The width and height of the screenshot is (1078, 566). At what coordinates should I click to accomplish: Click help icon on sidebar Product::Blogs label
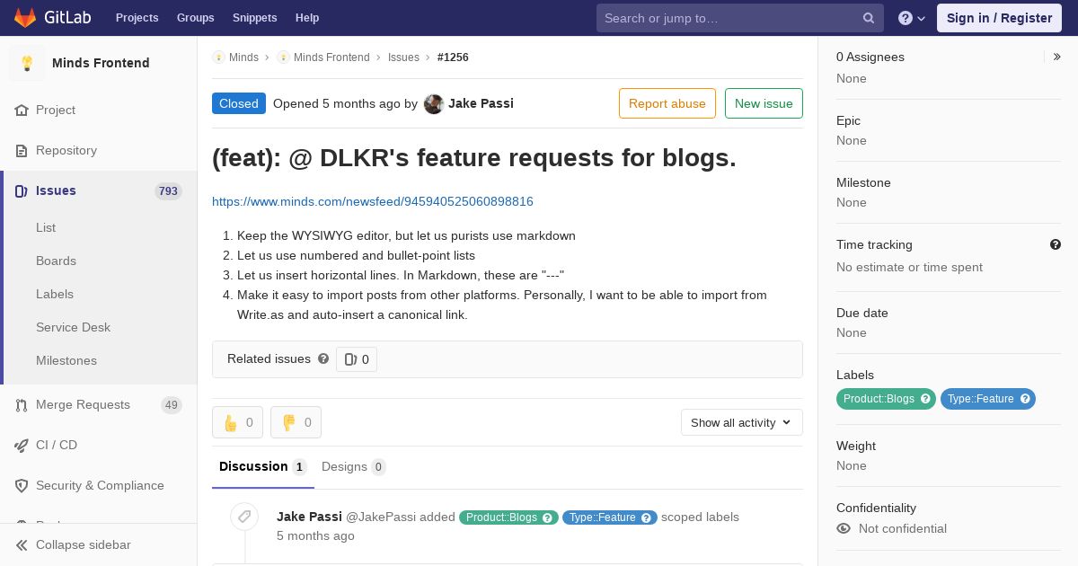(924, 399)
